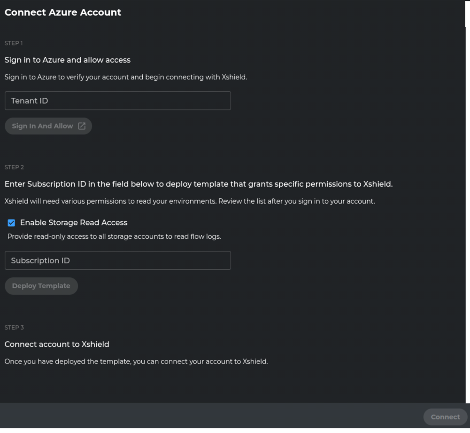This screenshot has width=470, height=433.
Task: Click the Tenant ID input field
Action: [117, 100]
